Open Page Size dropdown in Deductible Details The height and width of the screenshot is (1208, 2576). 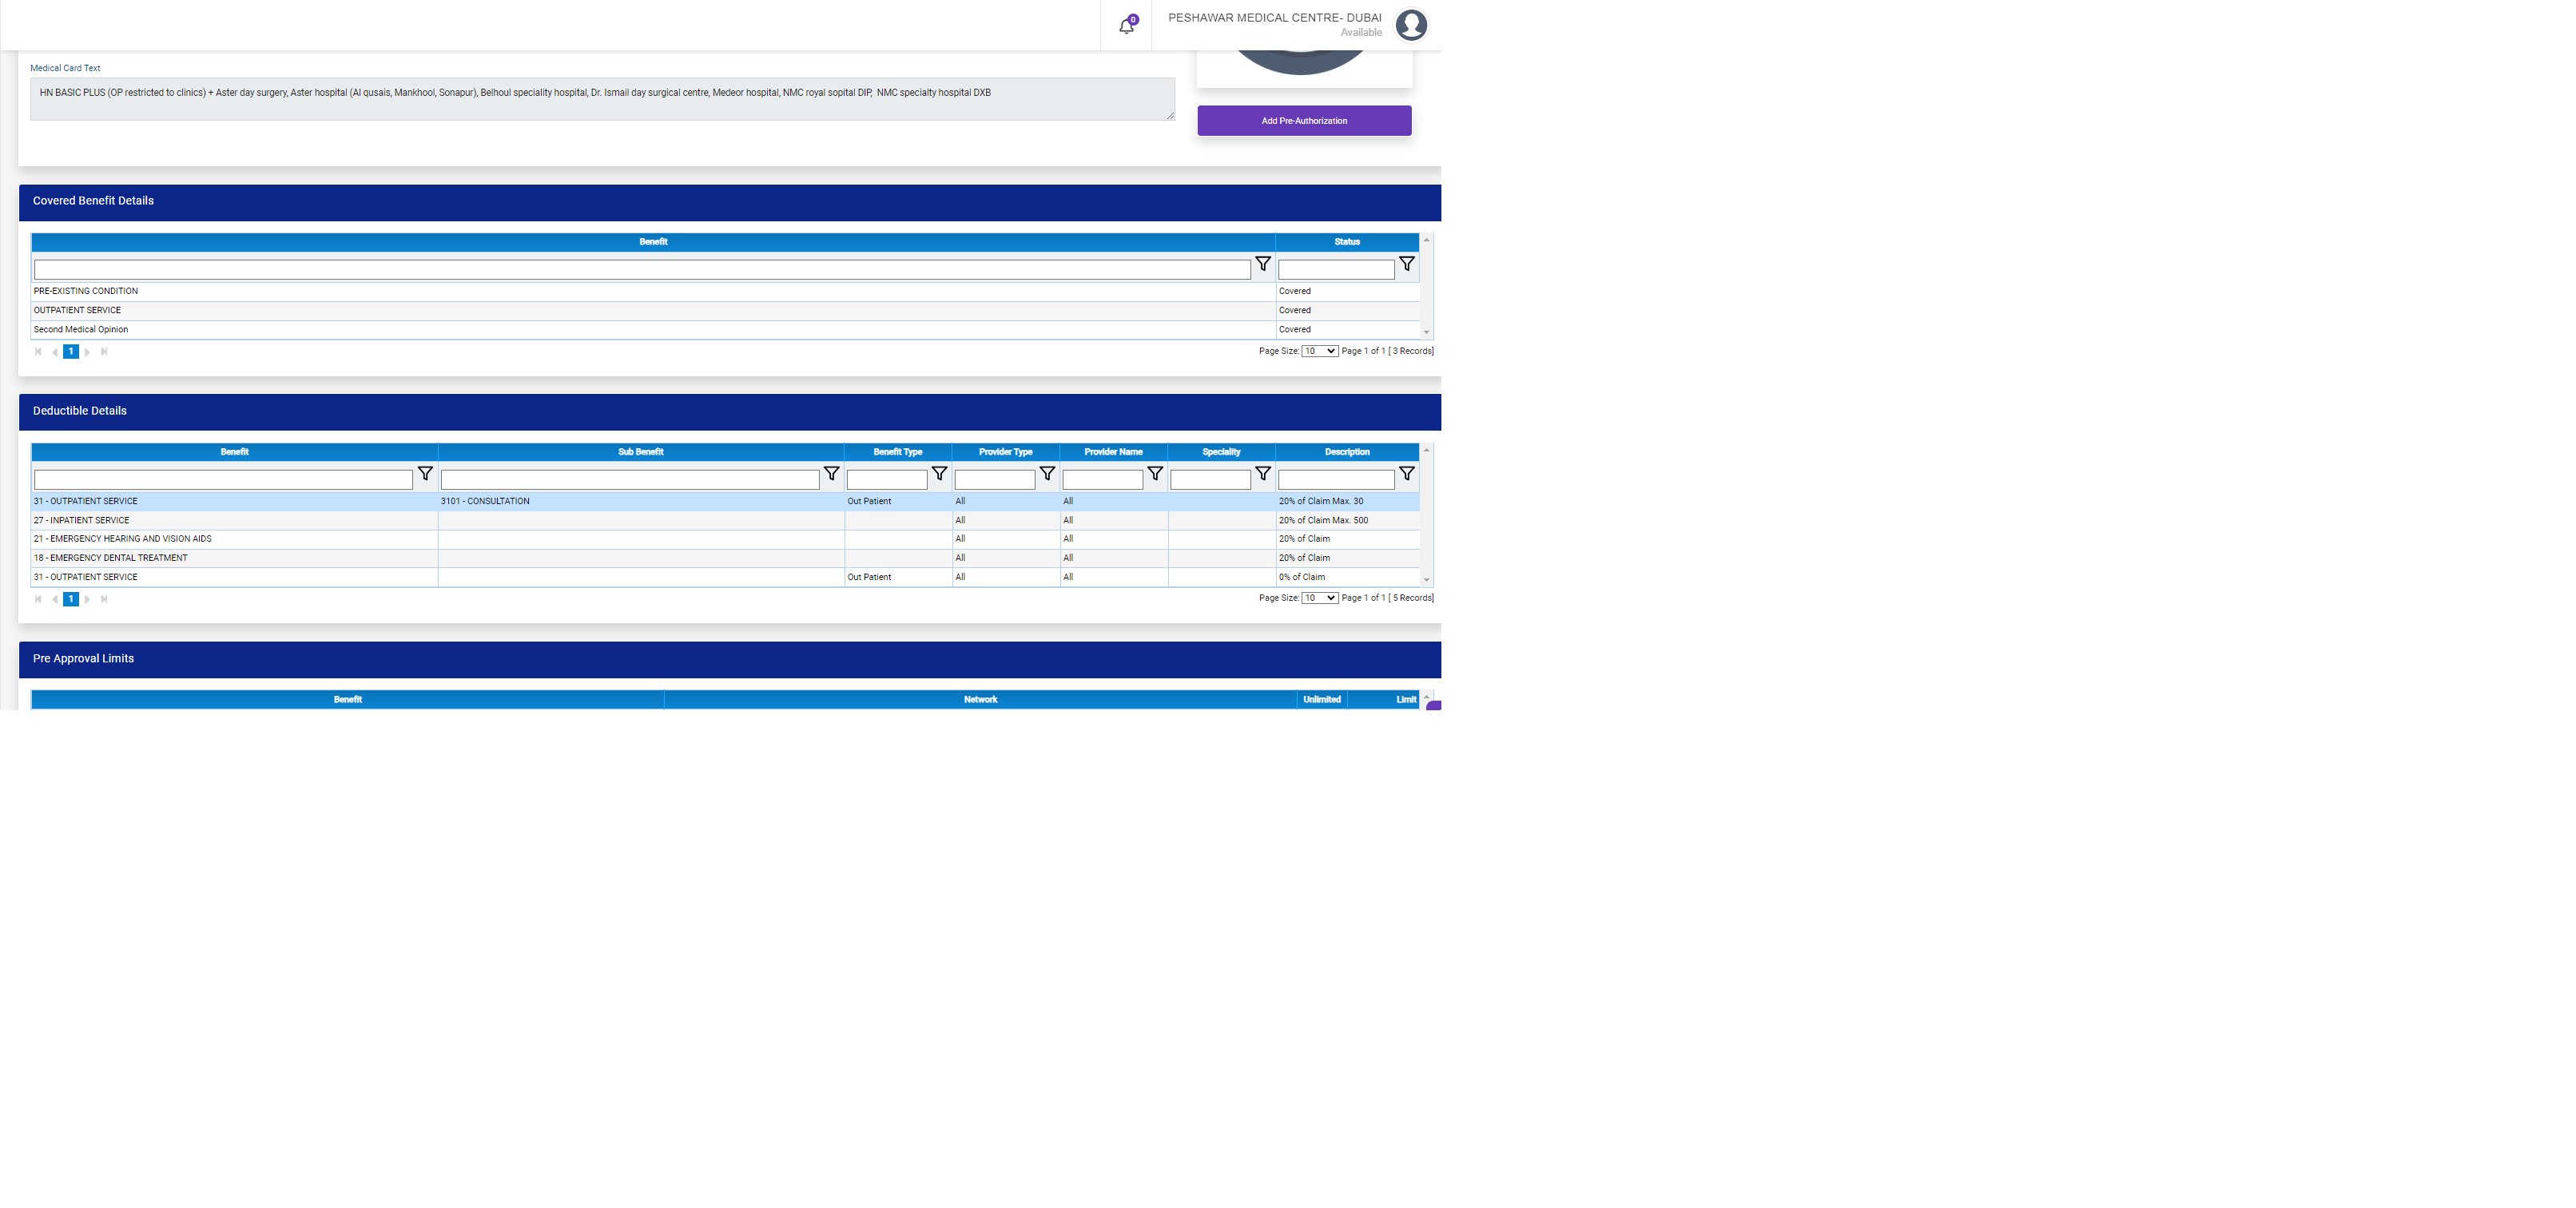click(x=1319, y=598)
